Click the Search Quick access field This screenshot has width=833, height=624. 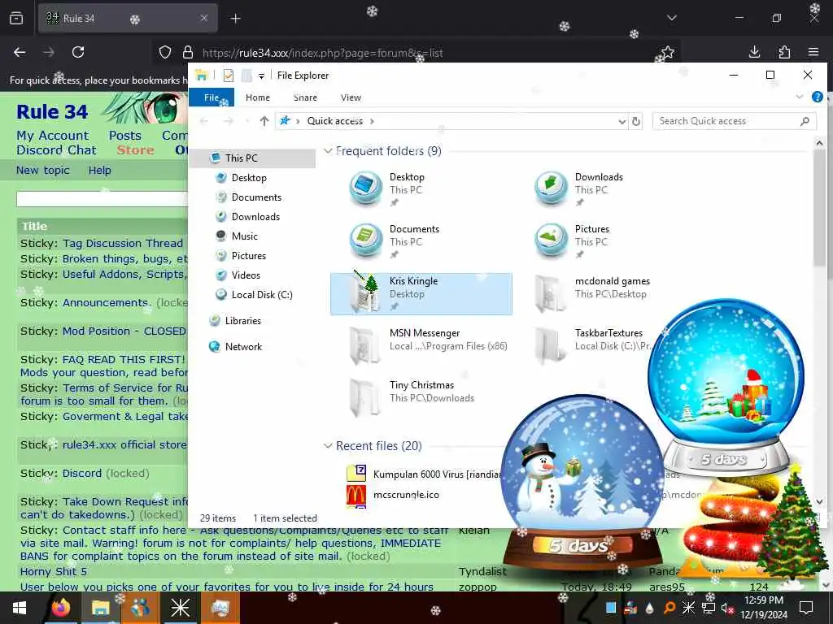(735, 121)
